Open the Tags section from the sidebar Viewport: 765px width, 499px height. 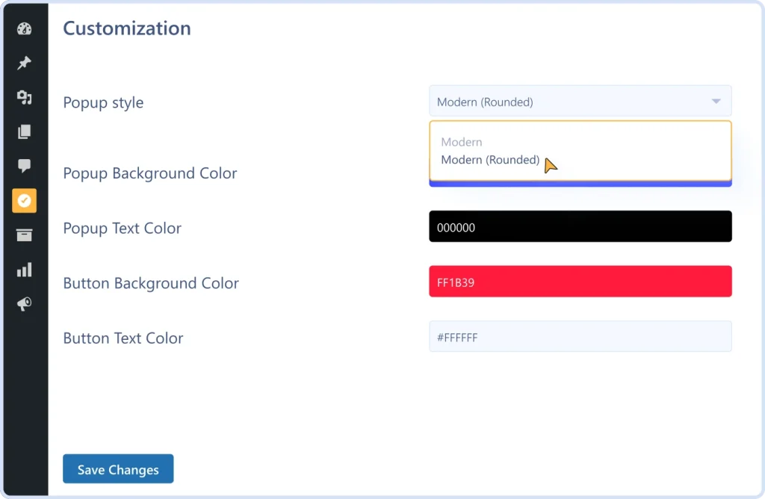click(x=24, y=97)
